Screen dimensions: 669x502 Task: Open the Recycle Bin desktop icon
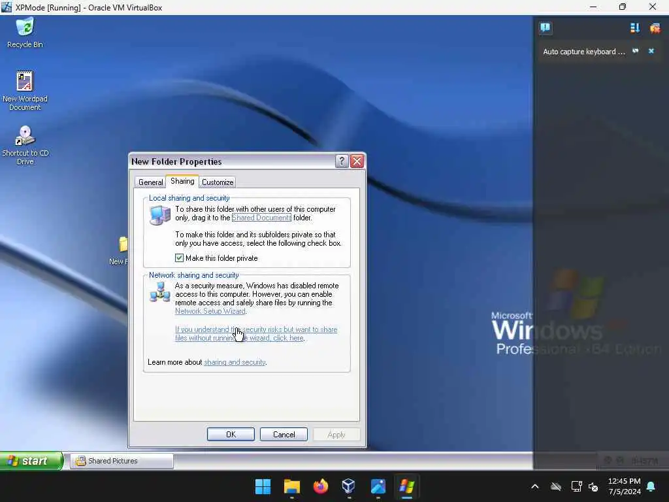tap(25, 33)
